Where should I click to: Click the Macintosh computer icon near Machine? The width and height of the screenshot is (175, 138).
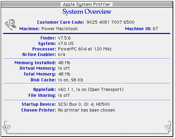tap(11, 25)
